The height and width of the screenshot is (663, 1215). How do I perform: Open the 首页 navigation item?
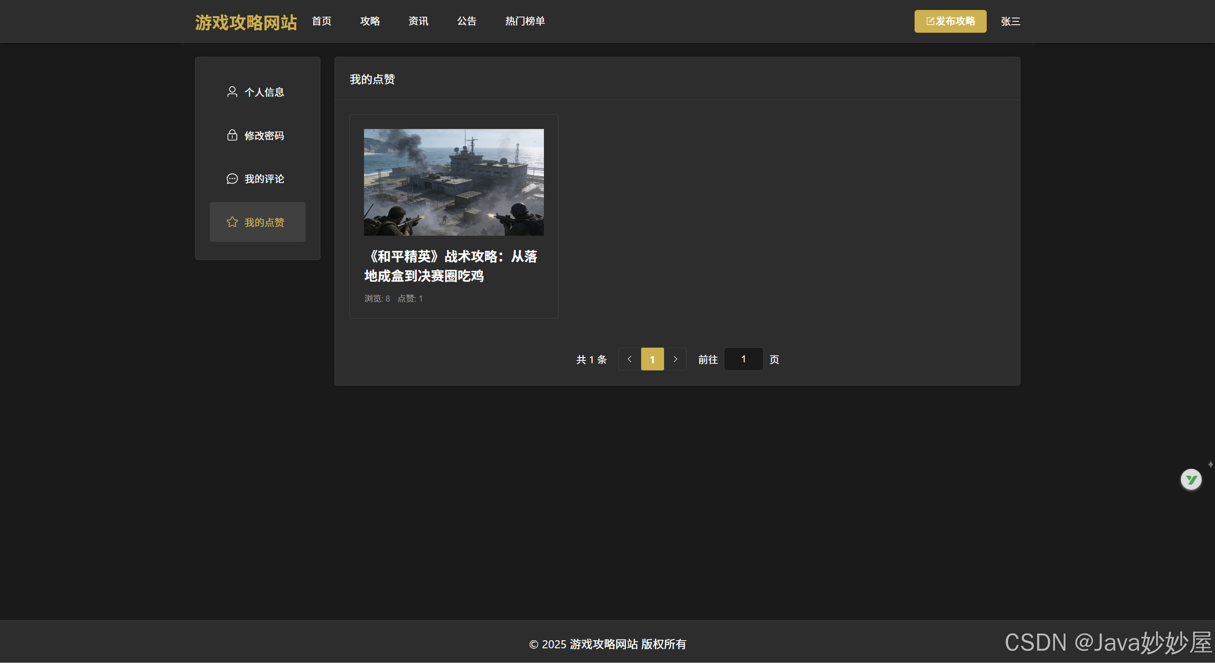tap(322, 21)
